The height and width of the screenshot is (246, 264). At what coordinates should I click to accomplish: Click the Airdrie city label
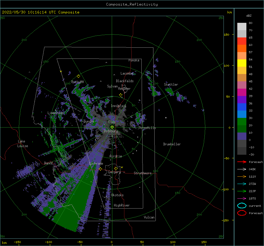(116, 156)
